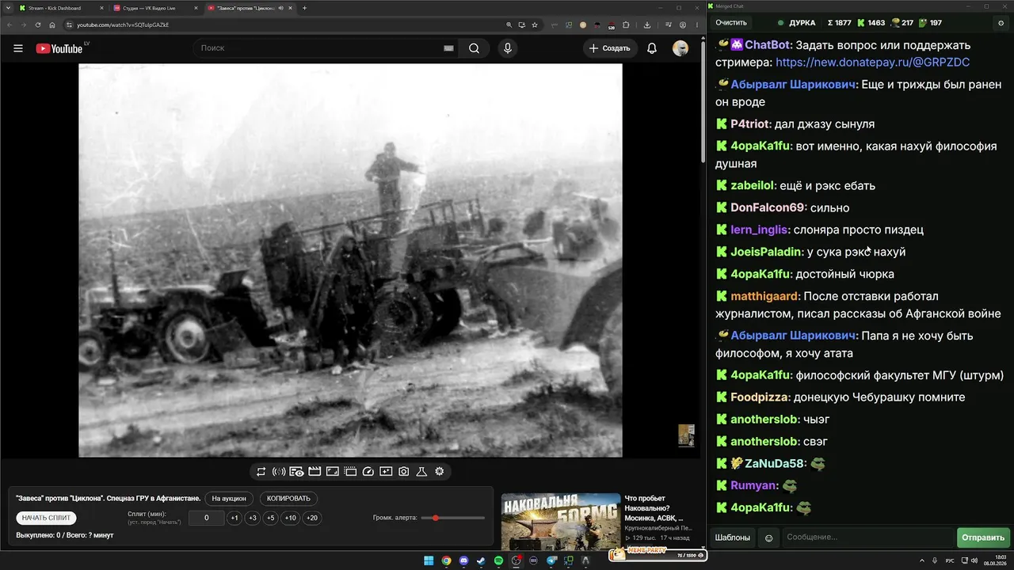Click the НАЧАТЬ СПЛИТ button
This screenshot has height=570, width=1014.
(x=46, y=518)
